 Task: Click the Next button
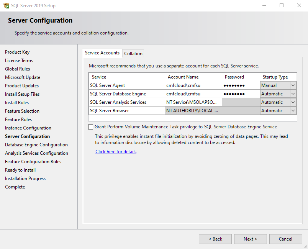[x=250, y=239]
